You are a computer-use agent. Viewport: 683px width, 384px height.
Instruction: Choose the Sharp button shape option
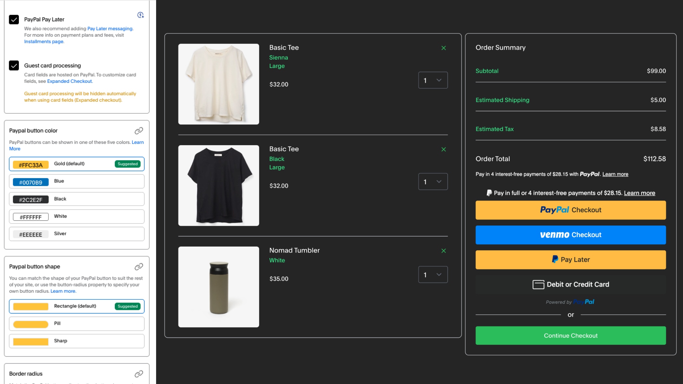pyautogui.click(x=77, y=341)
